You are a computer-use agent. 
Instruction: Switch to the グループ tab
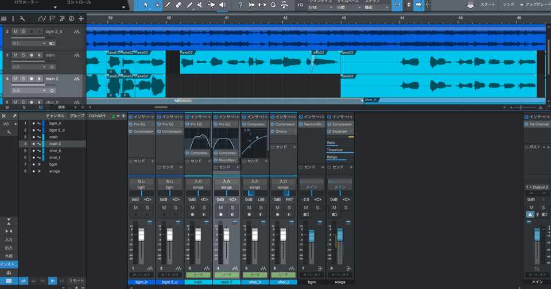77,116
